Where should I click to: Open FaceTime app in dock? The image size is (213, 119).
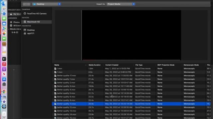(x=4, y=39)
